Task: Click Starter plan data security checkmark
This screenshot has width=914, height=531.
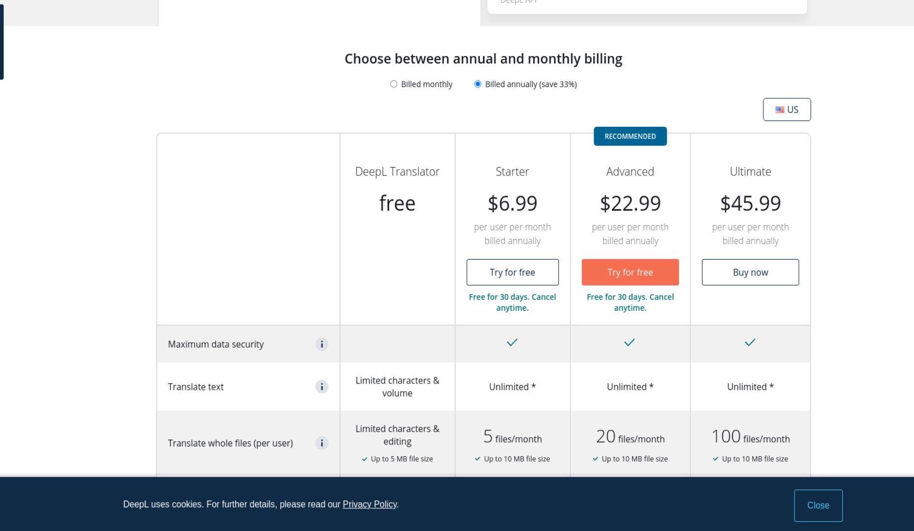Action: point(512,342)
